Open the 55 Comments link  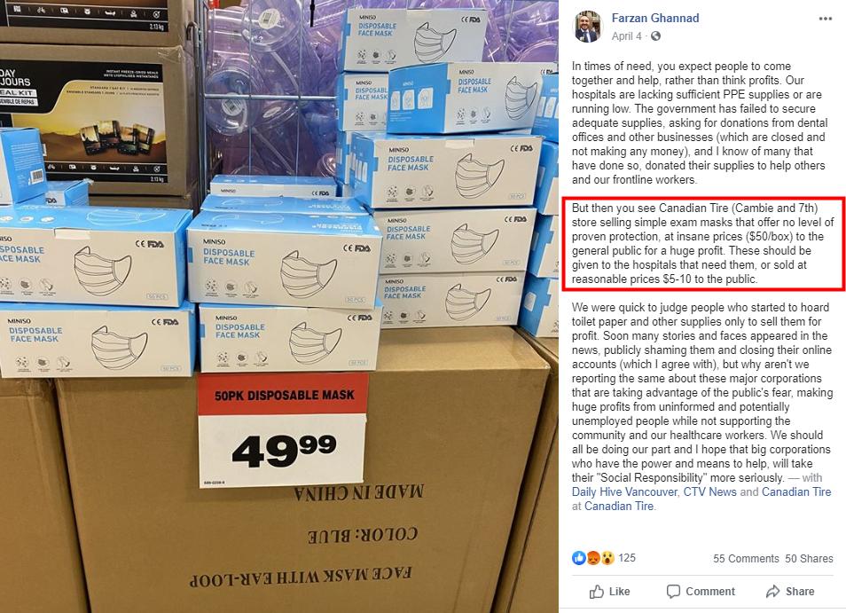(746, 559)
